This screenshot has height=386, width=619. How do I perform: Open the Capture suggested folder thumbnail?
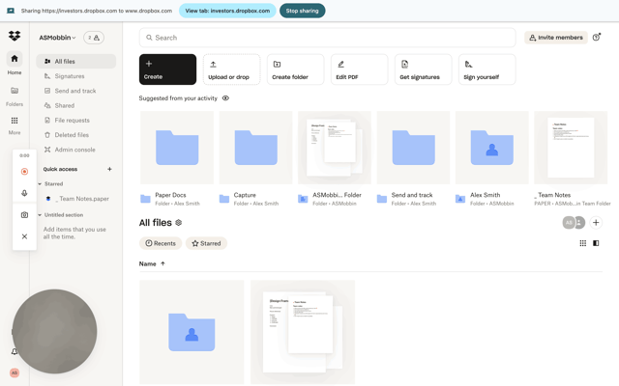tap(255, 148)
